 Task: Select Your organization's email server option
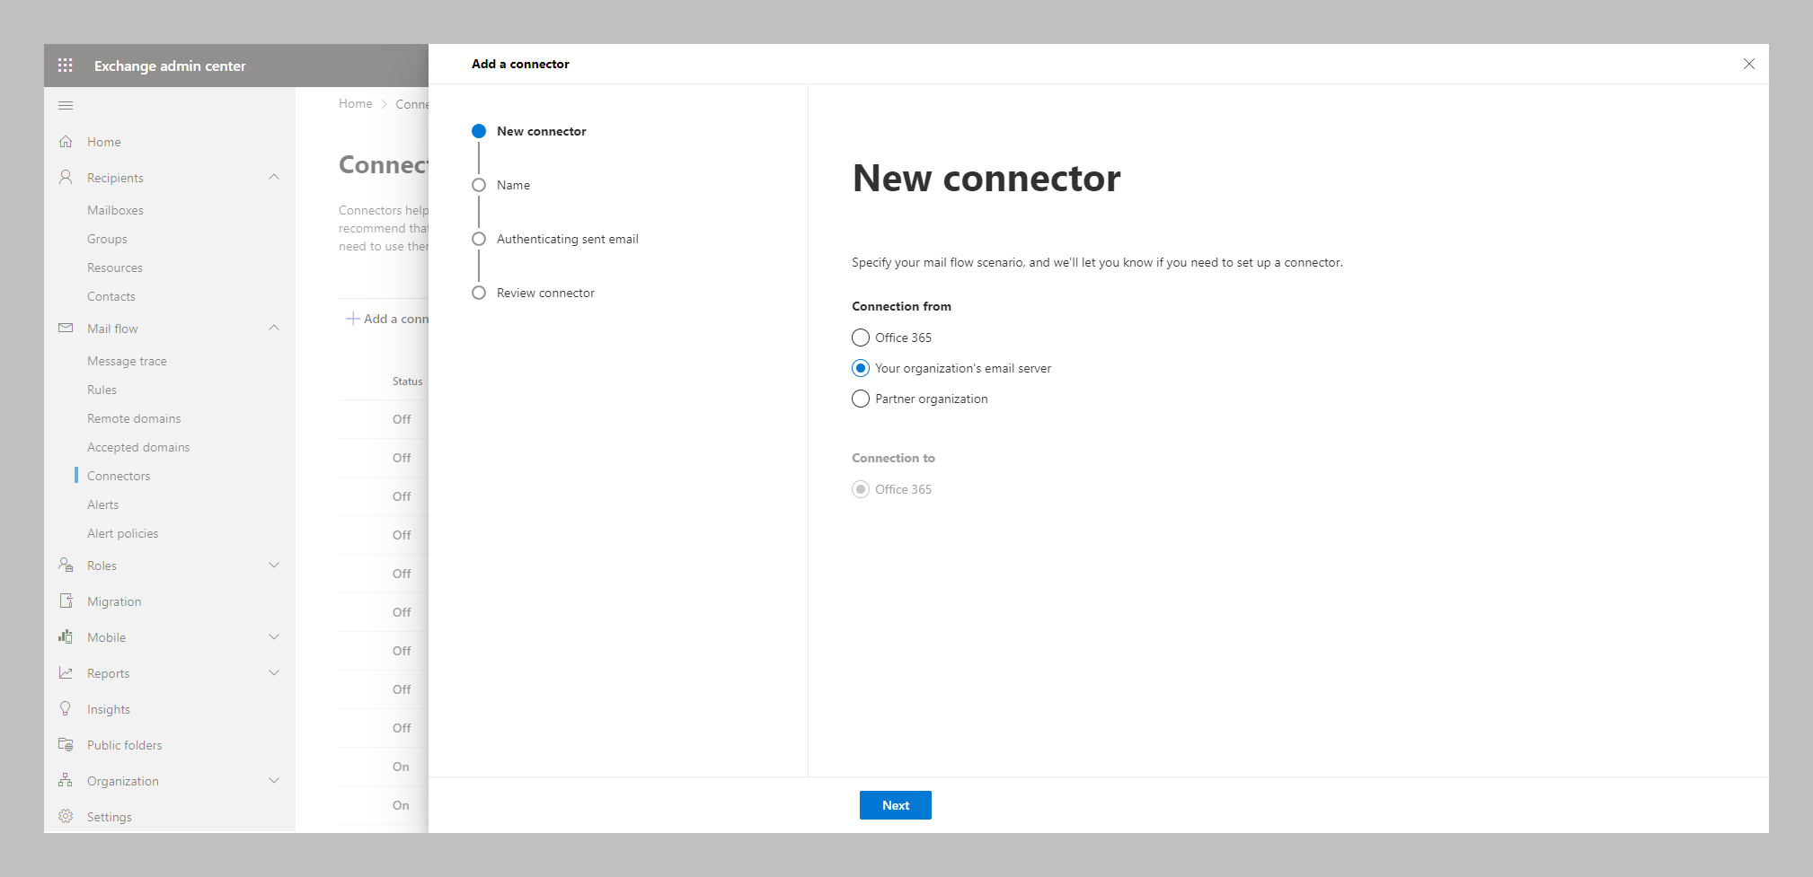pyautogui.click(x=861, y=368)
